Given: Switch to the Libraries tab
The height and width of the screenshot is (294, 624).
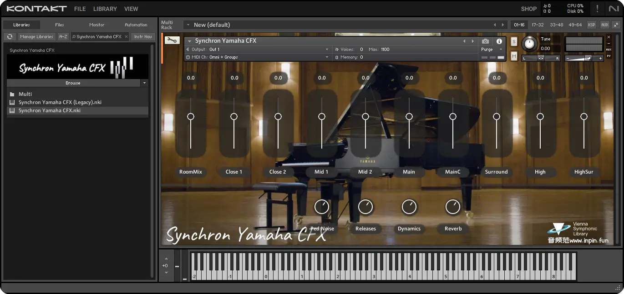Looking at the screenshot, I should click(21, 25).
